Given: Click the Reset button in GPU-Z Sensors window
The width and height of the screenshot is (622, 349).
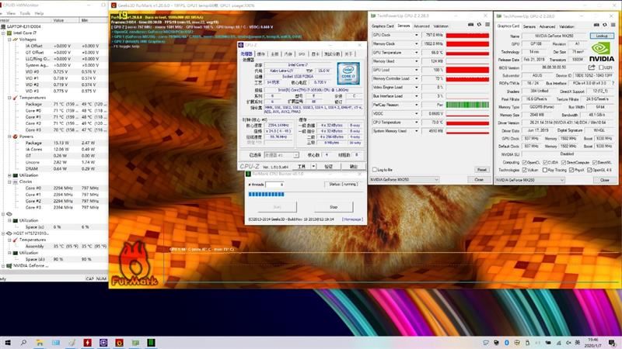Looking at the screenshot, I should 481,170.
